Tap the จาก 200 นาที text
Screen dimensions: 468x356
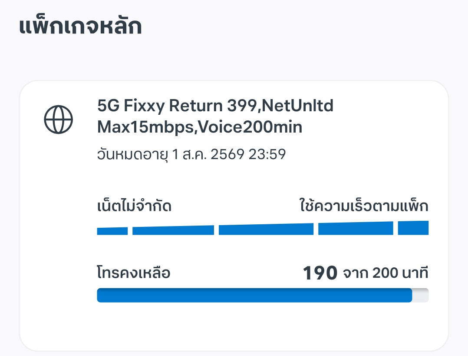tap(386, 273)
